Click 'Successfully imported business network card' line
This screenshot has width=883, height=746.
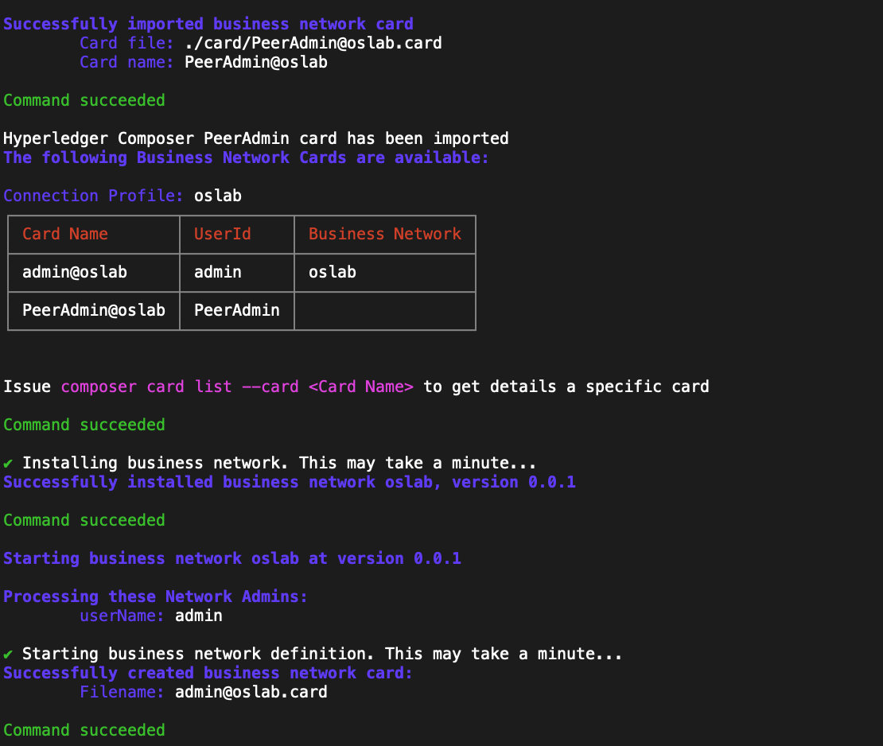[x=208, y=24]
